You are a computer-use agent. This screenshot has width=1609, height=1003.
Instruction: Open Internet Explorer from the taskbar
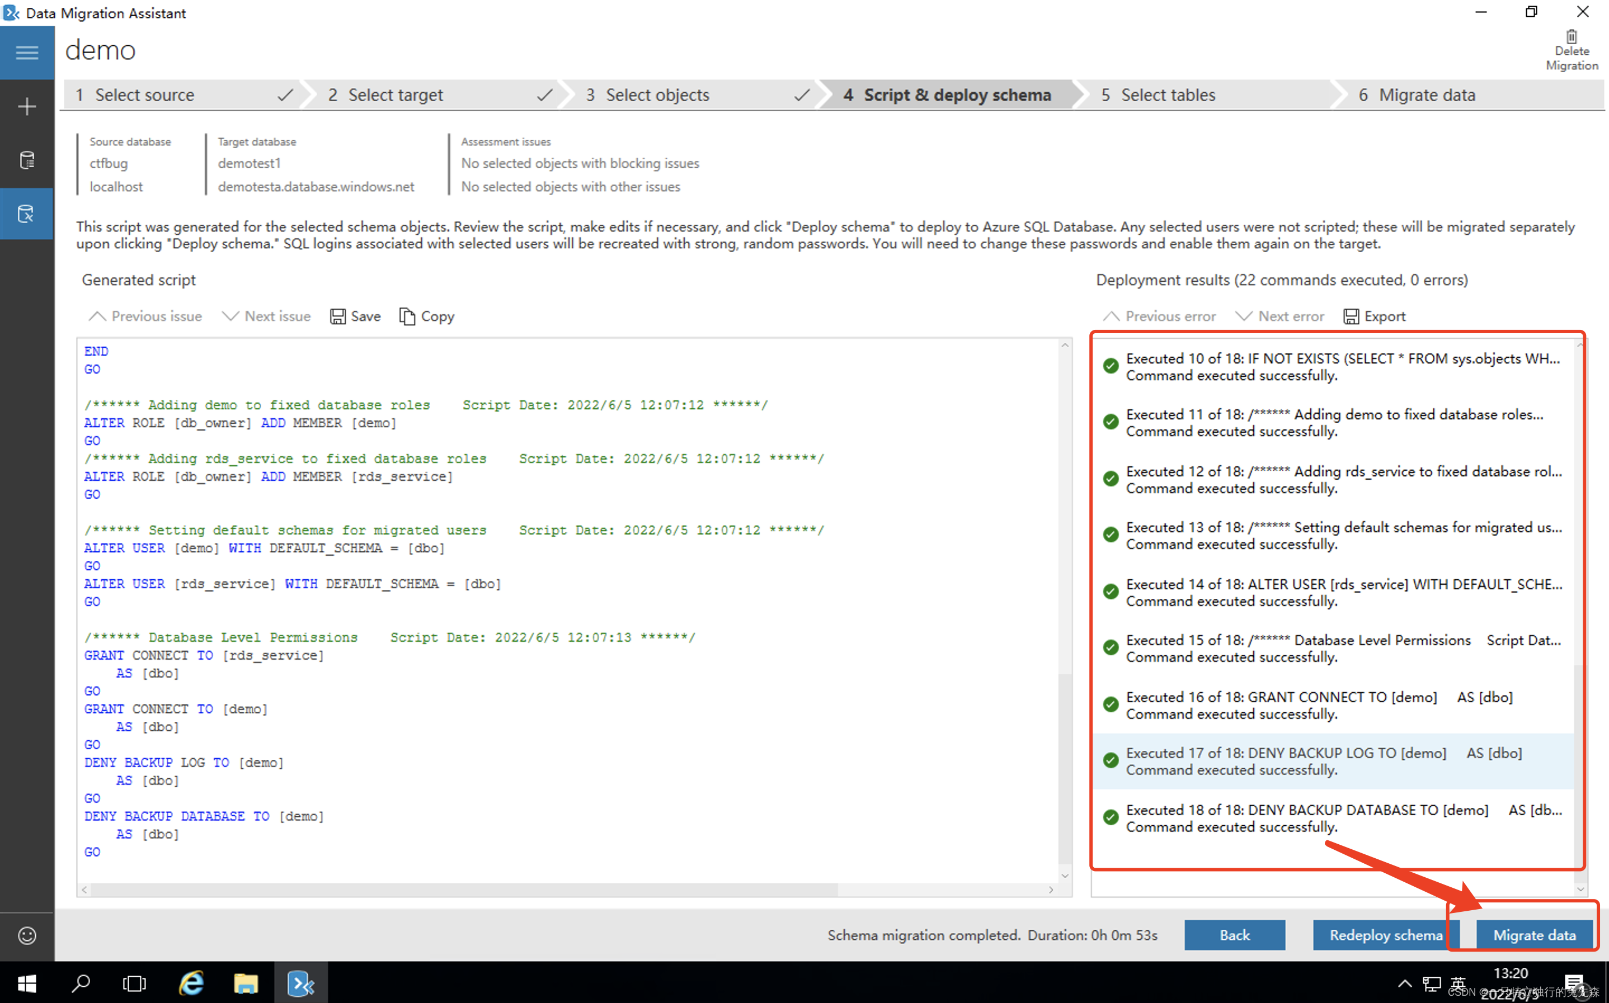[191, 982]
